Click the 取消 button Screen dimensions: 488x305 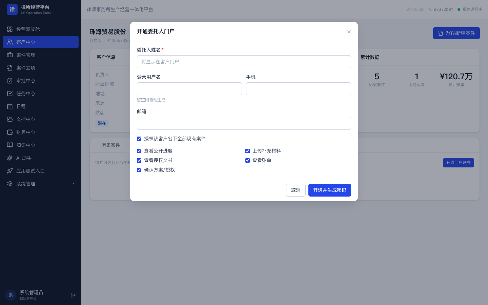coord(296,190)
